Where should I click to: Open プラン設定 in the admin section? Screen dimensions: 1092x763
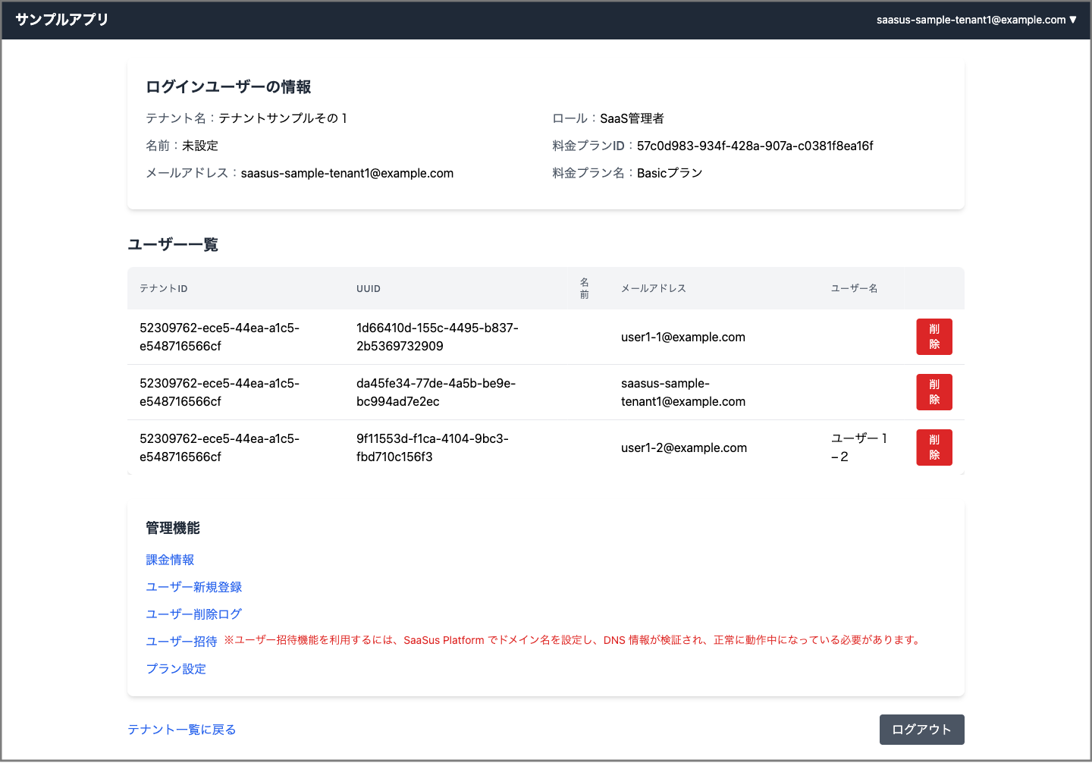point(176,669)
